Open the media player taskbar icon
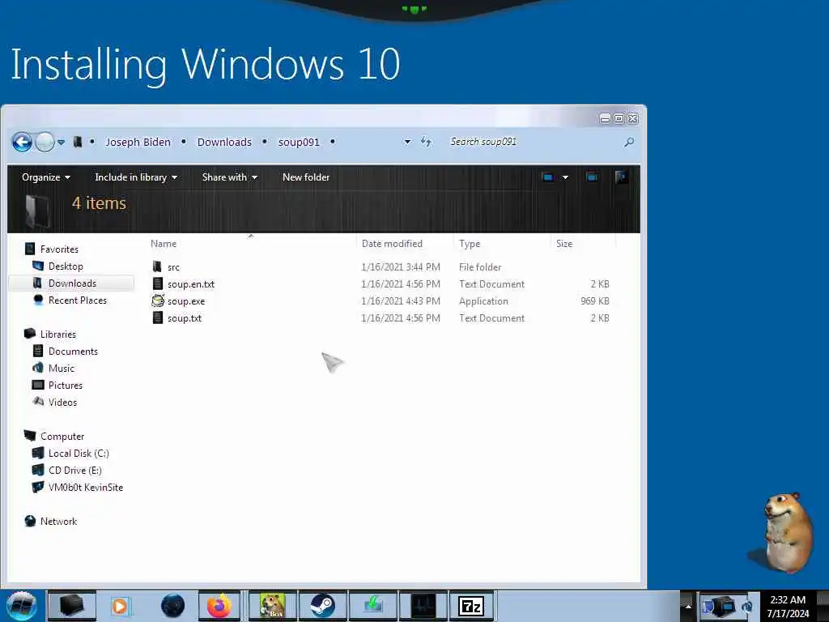This screenshot has height=622, width=829. (x=121, y=606)
